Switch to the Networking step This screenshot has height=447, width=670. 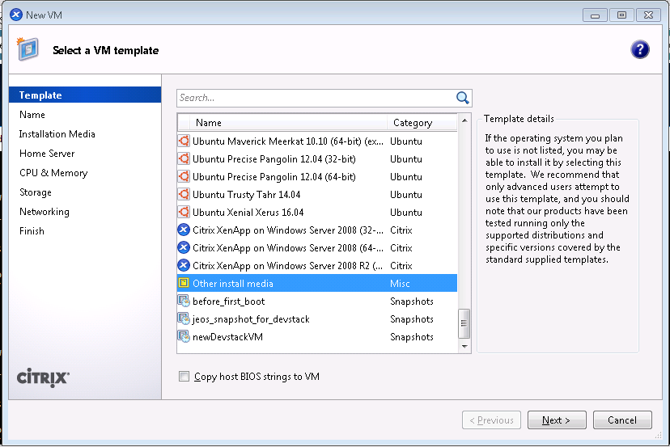click(x=45, y=212)
